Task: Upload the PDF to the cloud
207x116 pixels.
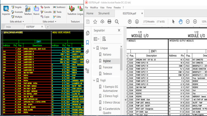Action: click(102, 22)
